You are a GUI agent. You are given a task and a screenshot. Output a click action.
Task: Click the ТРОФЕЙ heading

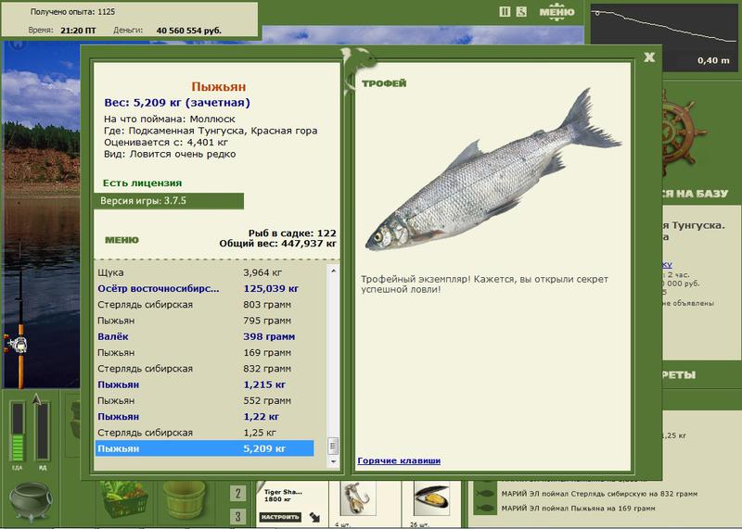click(384, 83)
